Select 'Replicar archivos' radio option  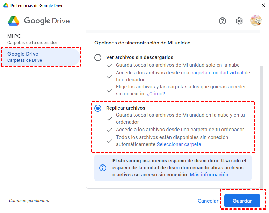98,108
